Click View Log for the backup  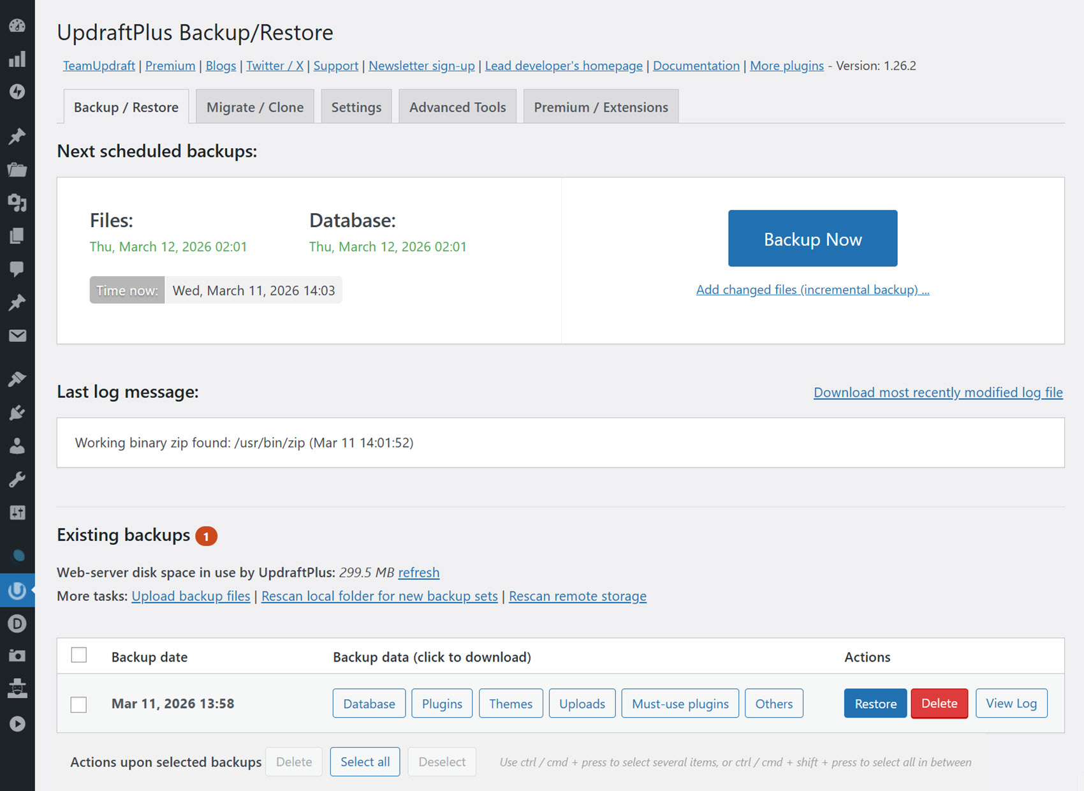tap(1011, 703)
